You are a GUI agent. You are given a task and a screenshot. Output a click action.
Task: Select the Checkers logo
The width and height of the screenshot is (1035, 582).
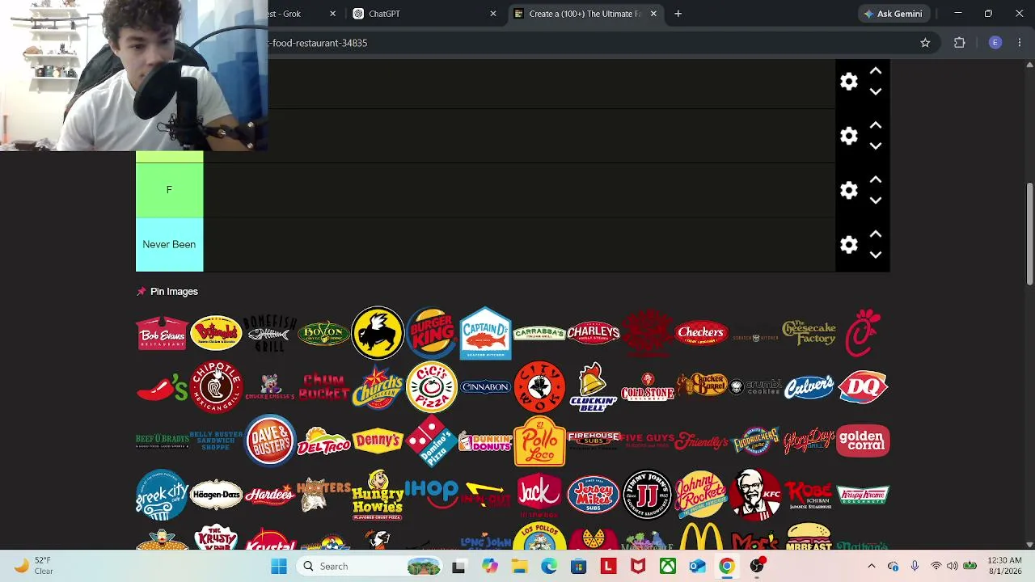pos(701,333)
